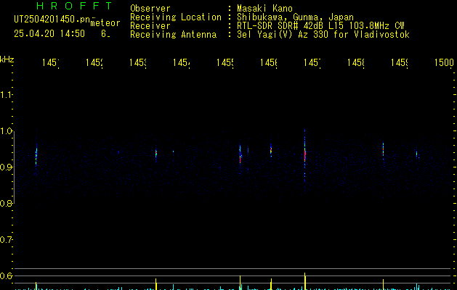The image size is (457, 290).
Task: Click the tallest meteor echo trace reaching 1.0 kHz
Action: click(x=305, y=156)
